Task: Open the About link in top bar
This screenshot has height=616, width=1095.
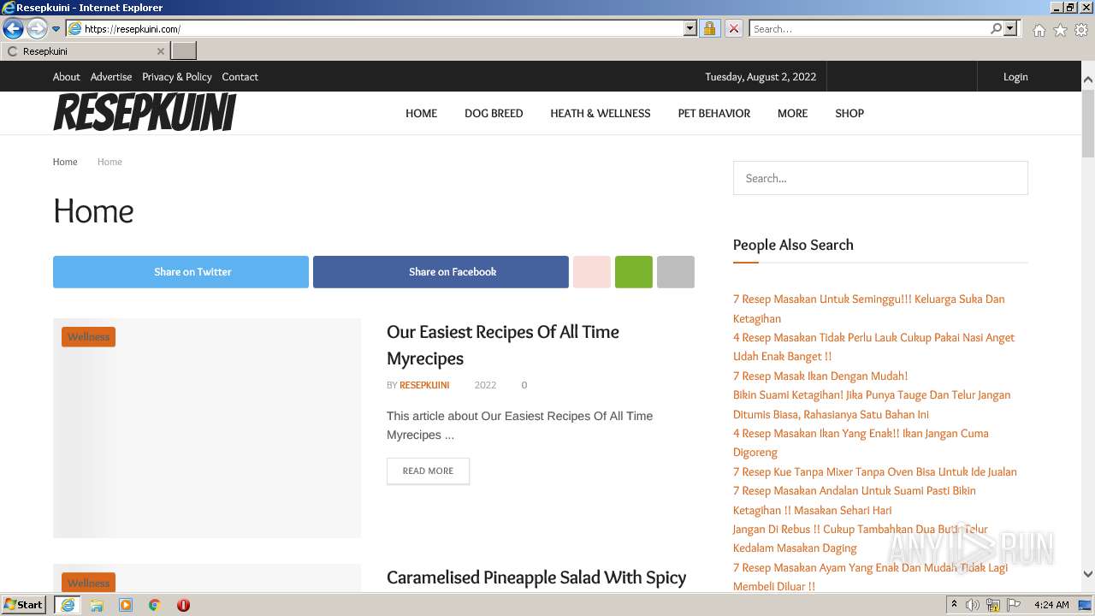Action: [x=67, y=77]
